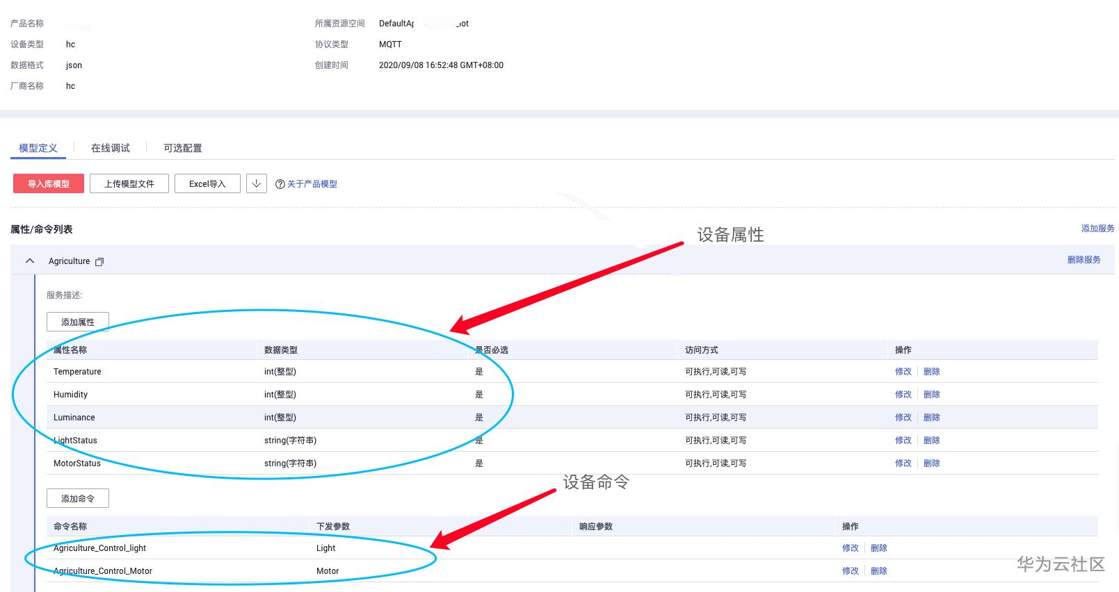Select the LightStatus property name
Screen dimensions: 1119x592
(x=75, y=441)
